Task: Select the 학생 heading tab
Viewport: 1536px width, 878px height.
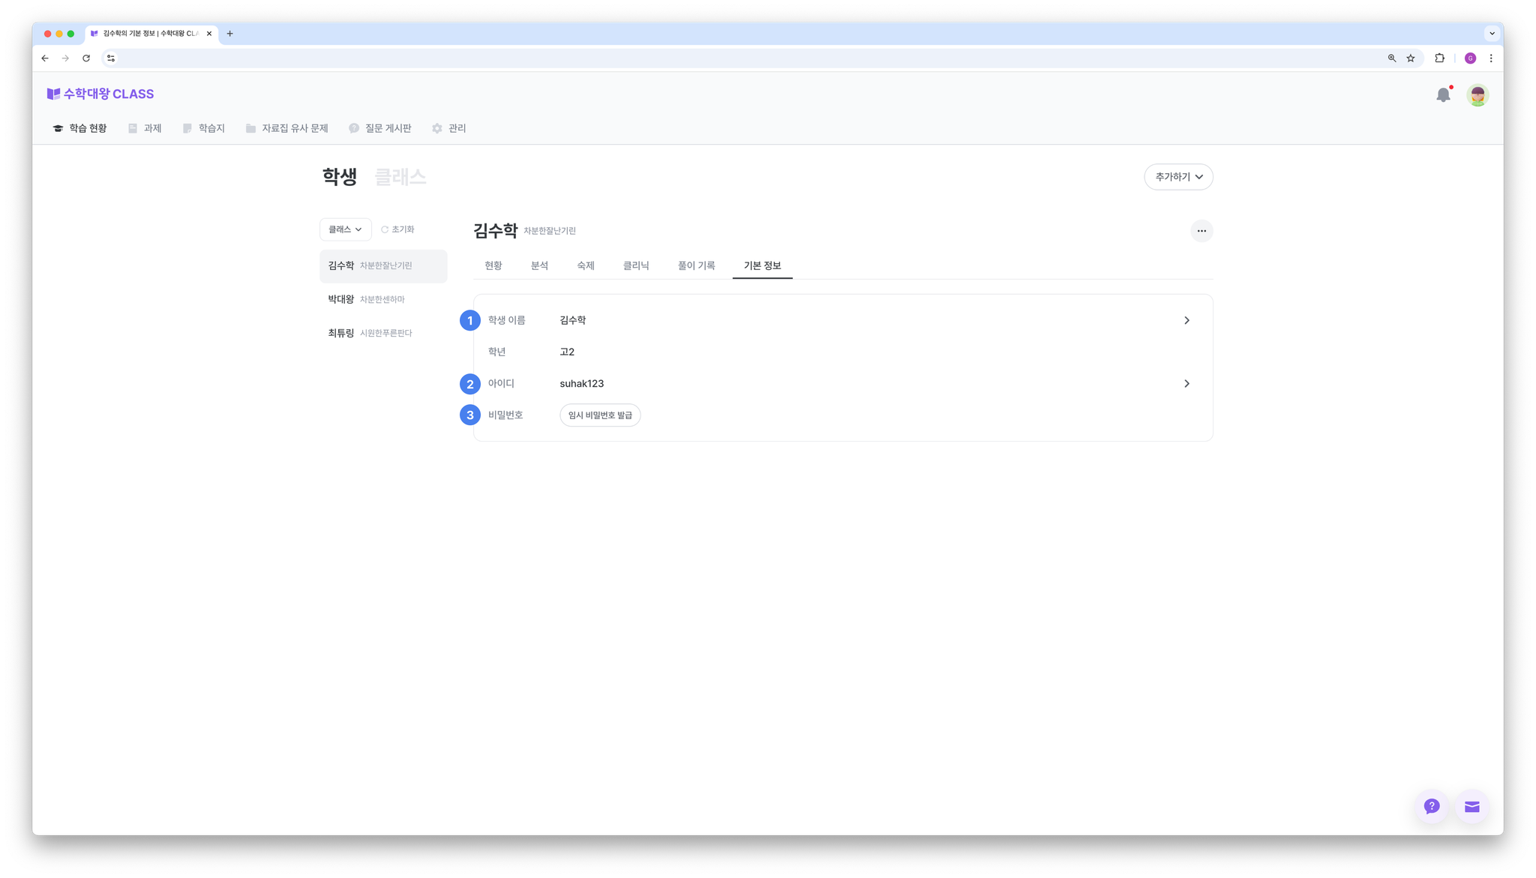Action: [x=340, y=177]
